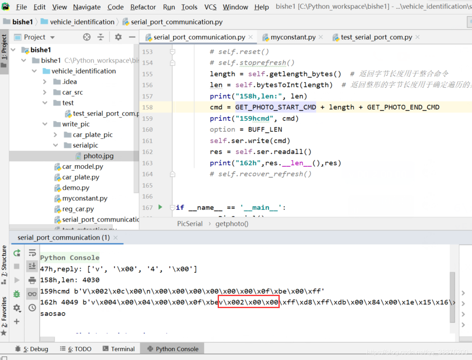Click fold marker at line 153
472x360 pixels.
click(172, 51)
